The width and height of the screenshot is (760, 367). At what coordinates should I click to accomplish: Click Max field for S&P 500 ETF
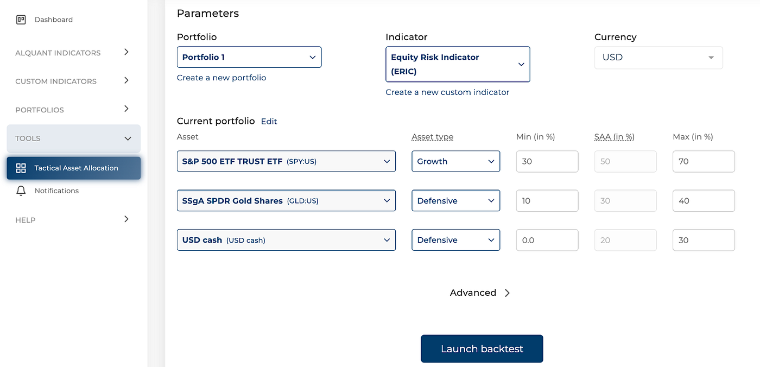[x=704, y=161]
